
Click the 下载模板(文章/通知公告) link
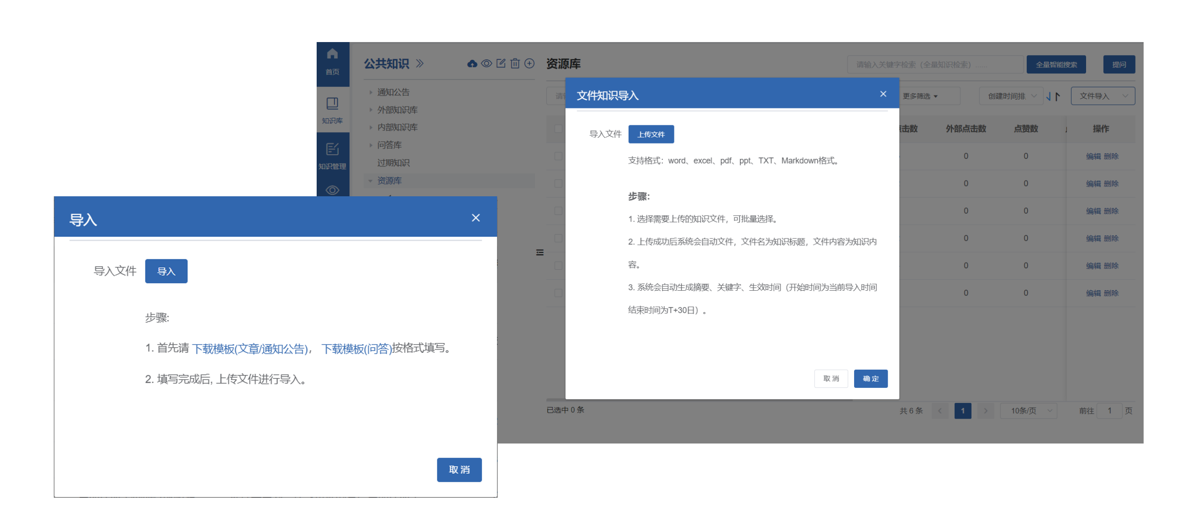(x=250, y=349)
